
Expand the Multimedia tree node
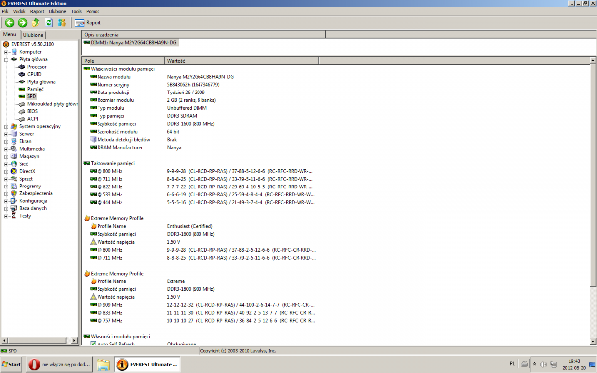(6, 149)
